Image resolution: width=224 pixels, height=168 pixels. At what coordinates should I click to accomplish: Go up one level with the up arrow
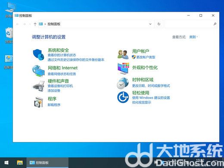(35, 24)
